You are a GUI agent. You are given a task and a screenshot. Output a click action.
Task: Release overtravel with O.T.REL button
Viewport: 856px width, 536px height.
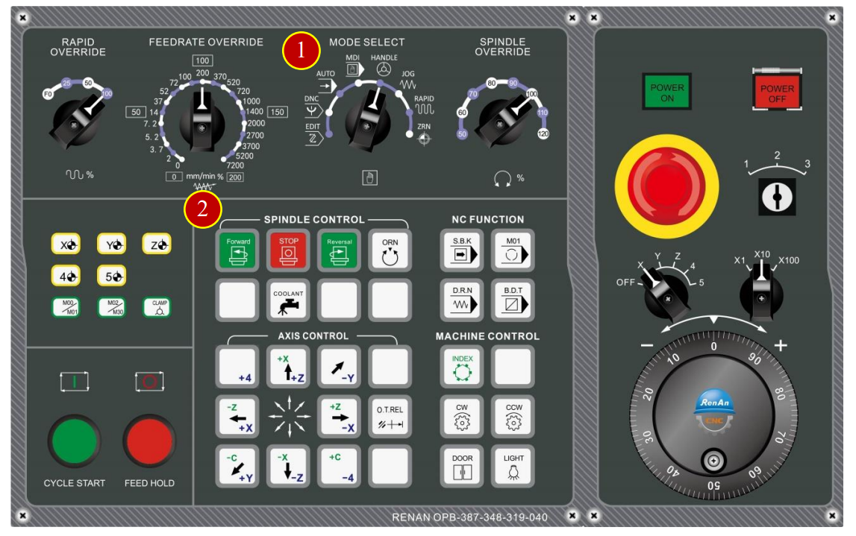point(390,417)
